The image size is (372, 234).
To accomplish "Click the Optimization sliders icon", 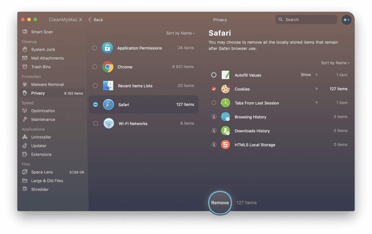I will [25, 111].
